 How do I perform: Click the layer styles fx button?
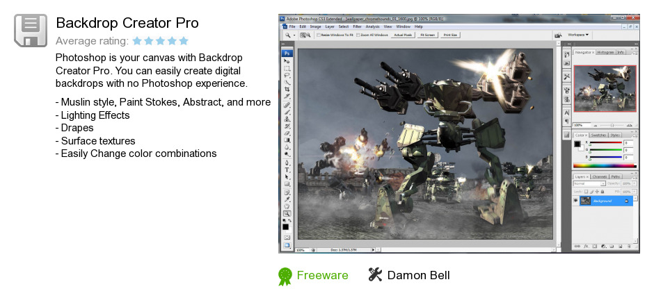(586, 246)
